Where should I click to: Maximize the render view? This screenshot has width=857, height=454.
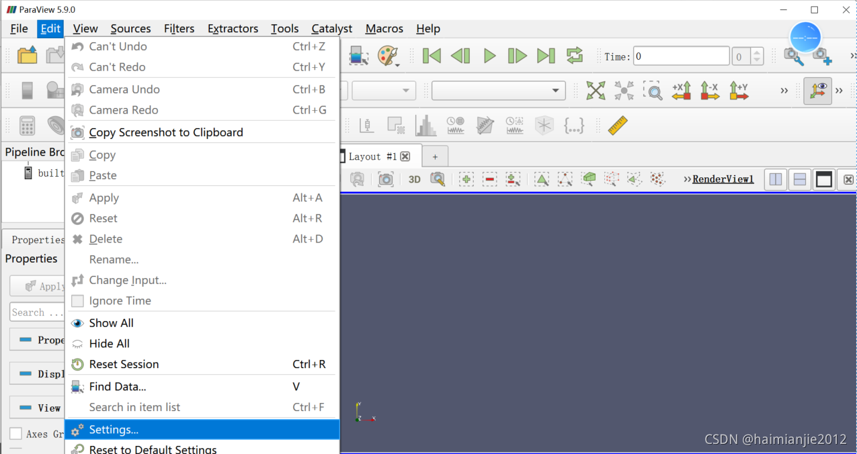(823, 179)
